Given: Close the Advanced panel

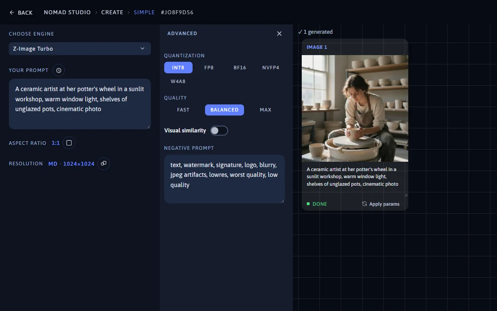Looking at the screenshot, I should pos(279,34).
